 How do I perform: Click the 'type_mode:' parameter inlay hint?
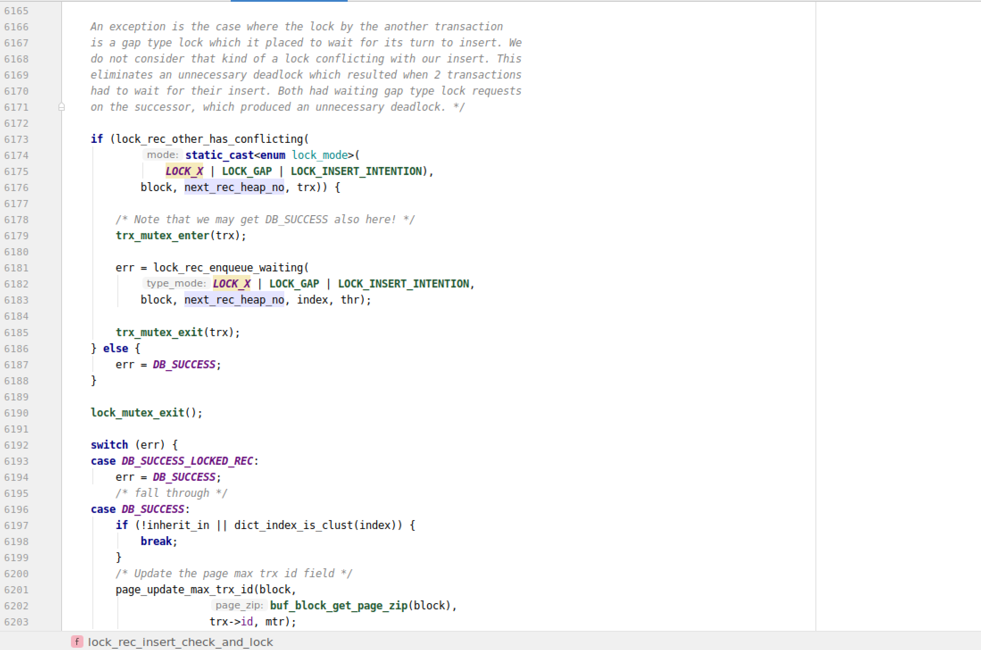click(x=176, y=283)
